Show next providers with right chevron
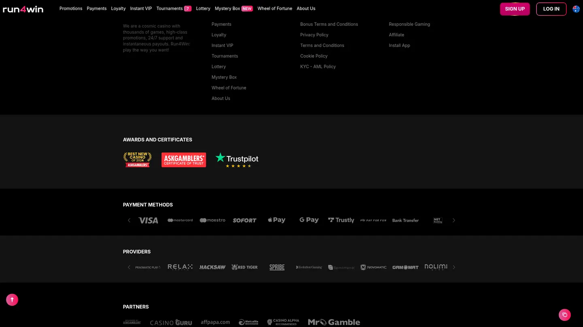The width and height of the screenshot is (583, 327). click(454, 267)
